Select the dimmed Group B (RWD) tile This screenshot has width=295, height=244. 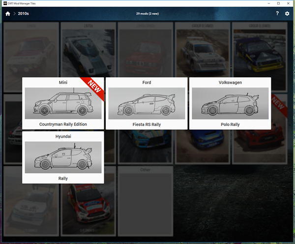[x=260, y=49]
